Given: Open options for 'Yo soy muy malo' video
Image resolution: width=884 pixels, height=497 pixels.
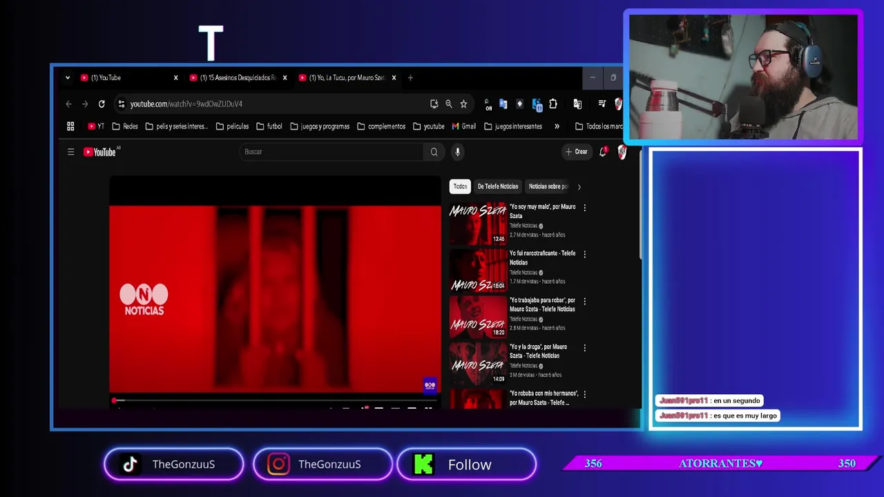Looking at the screenshot, I should (x=584, y=208).
